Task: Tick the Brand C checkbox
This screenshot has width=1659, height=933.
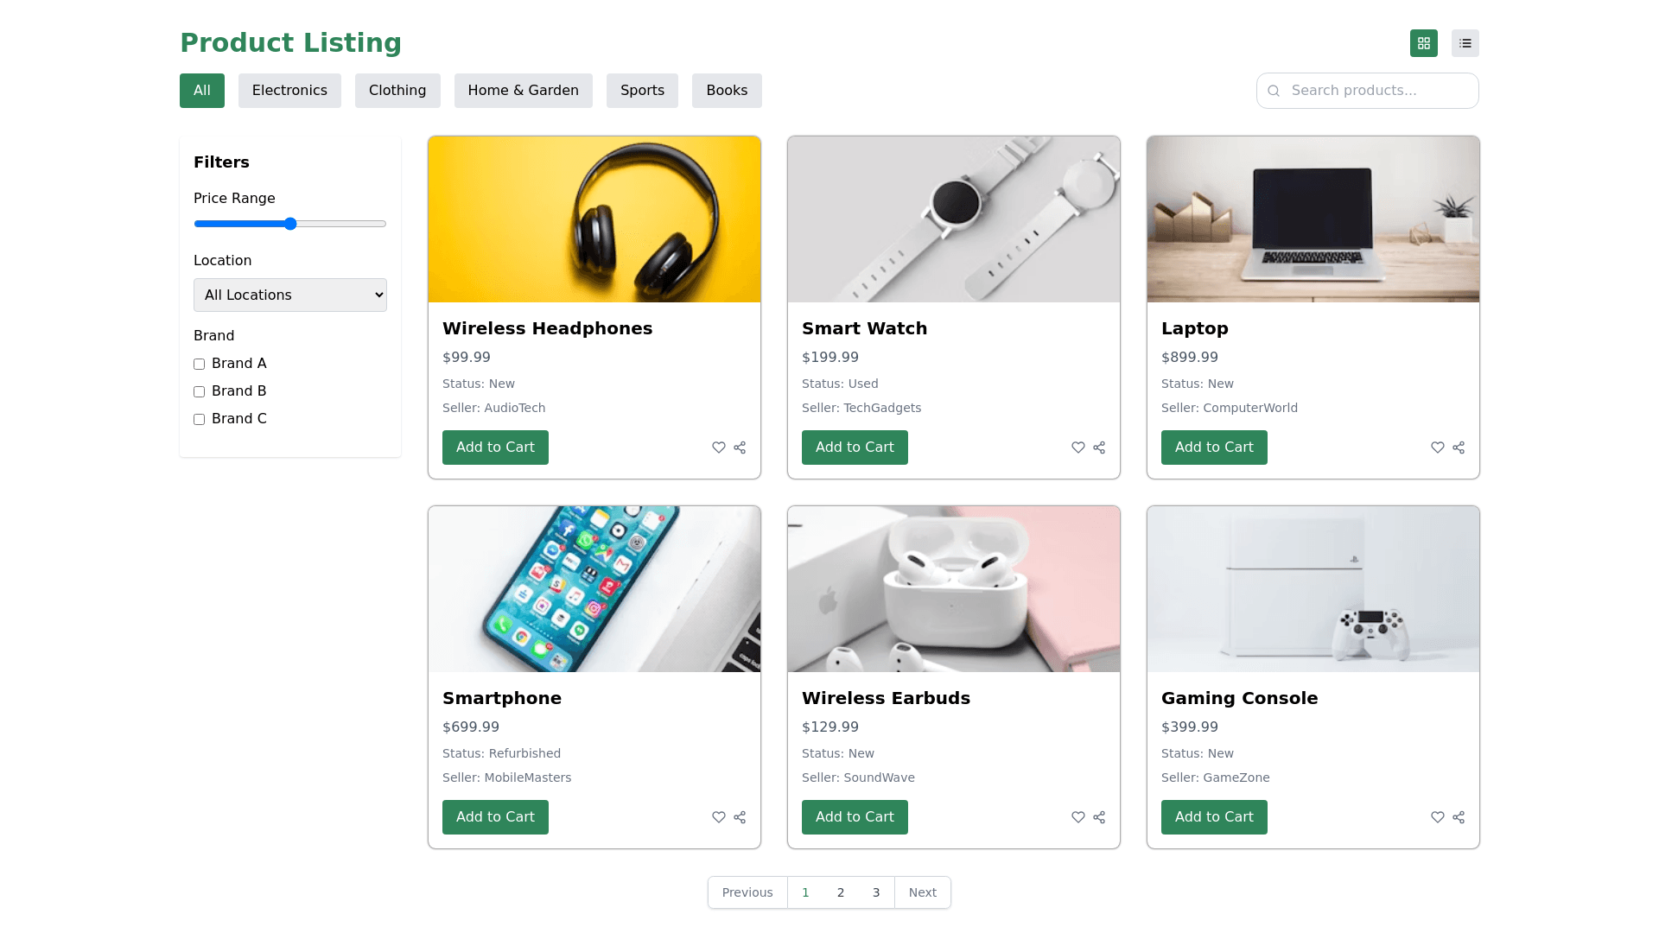Action: click(x=199, y=419)
